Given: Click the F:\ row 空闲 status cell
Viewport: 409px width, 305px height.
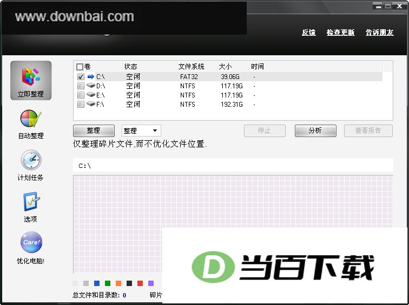Looking at the screenshot, I should point(133,105).
